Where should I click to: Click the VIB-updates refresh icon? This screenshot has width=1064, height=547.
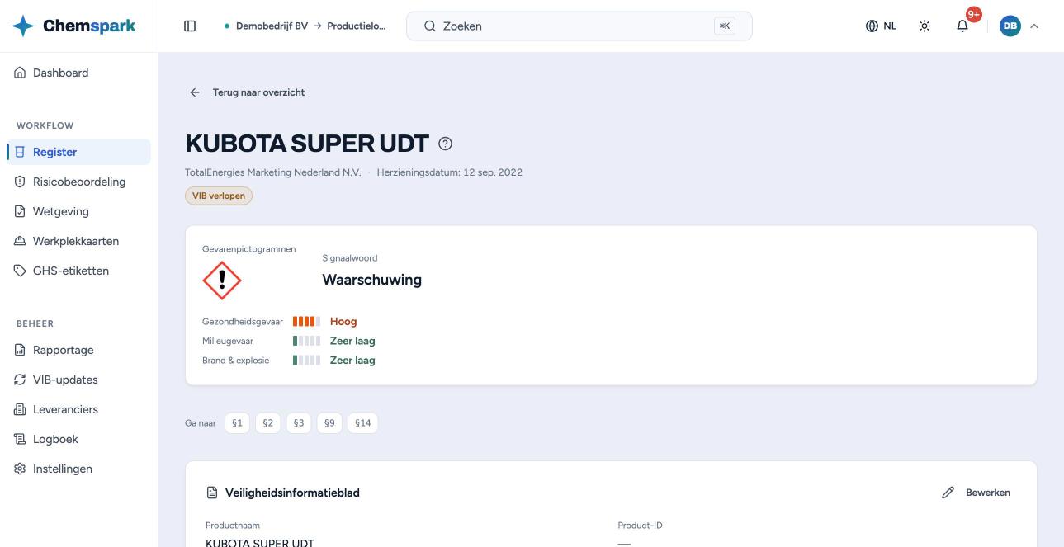pyautogui.click(x=21, y=380)
